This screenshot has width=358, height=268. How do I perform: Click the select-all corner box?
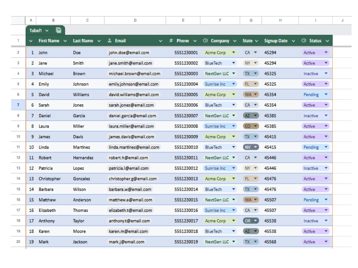click(18, 20)
